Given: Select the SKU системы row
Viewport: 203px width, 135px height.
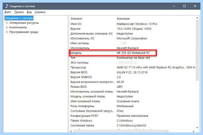Looking at the screenshot, I should 133,62.
